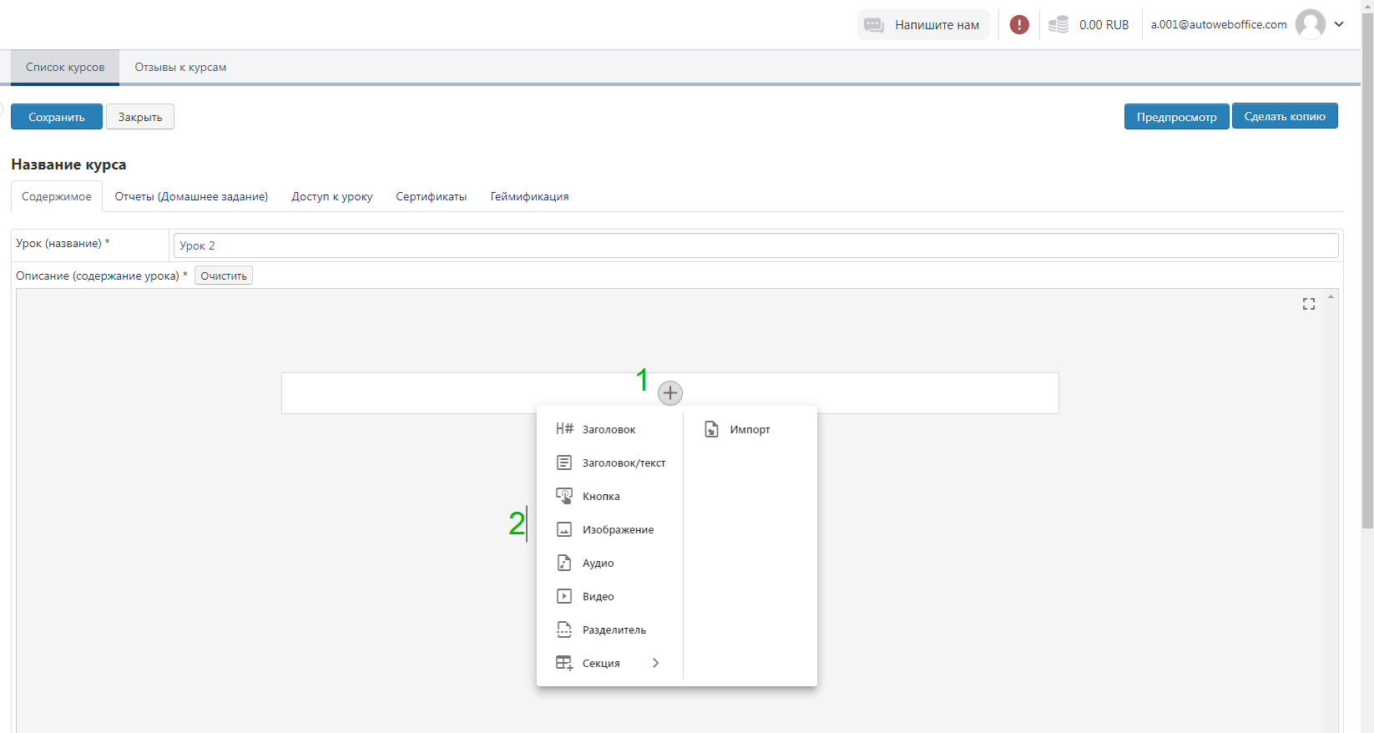
Task: Click the Предпросмотр button
Action: coord(1175,117)
